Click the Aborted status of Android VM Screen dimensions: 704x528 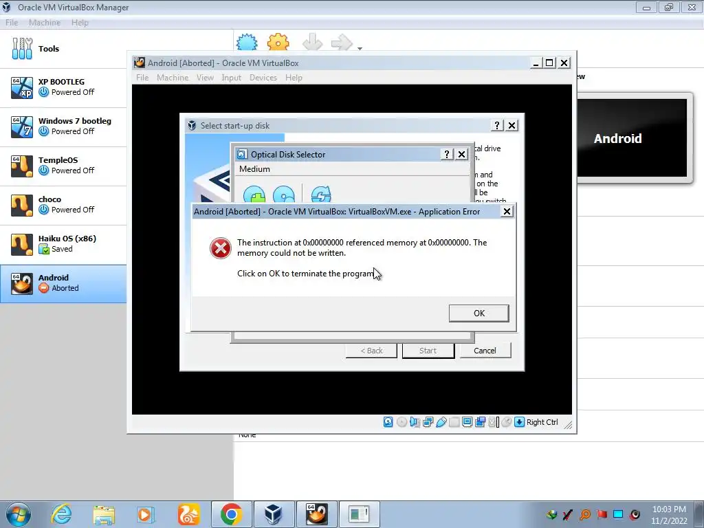pyautogui.click(x=65, y=288)
